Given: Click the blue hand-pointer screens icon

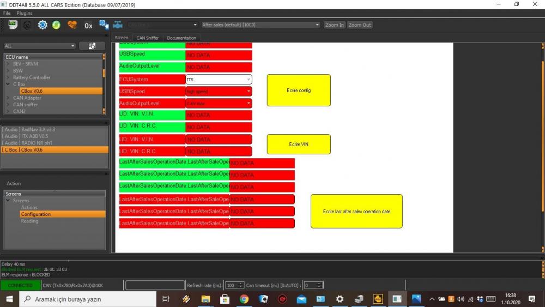Looking at the screenshot, I should tap(104, 25).
